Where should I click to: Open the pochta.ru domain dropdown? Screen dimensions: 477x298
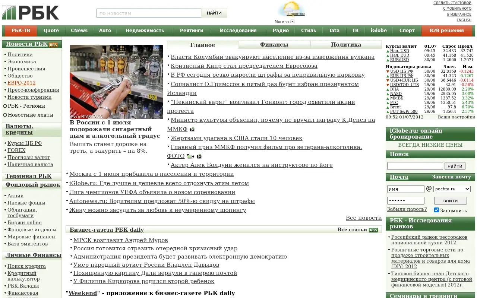click(452, 189)
